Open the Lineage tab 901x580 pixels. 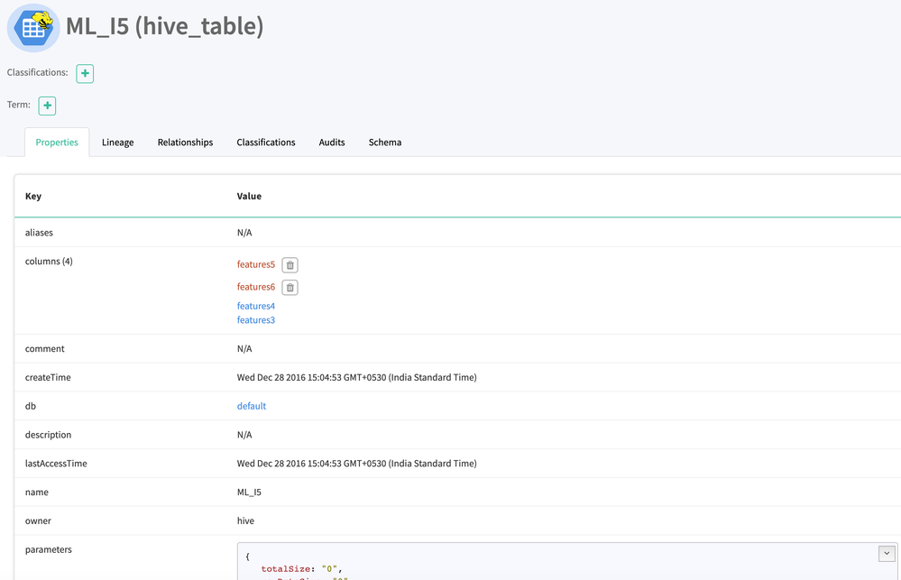coord(118,142)
